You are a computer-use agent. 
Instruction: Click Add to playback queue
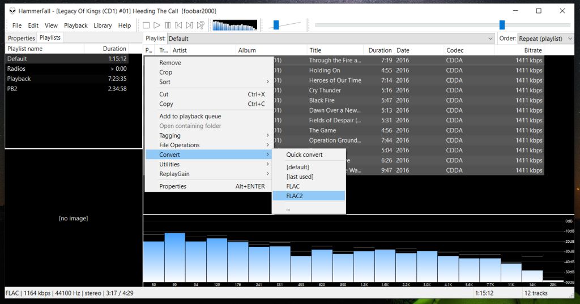coord(208,116)
